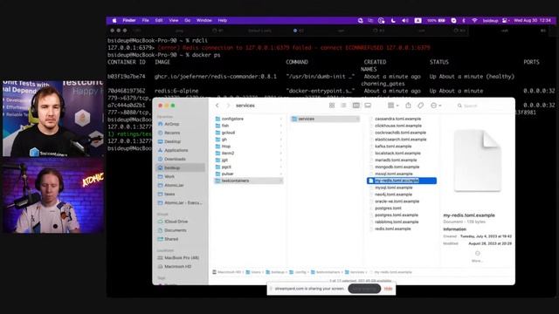Screen dimensions: 559x314
Task: Click the Edit Tags icon in Finder toolbar
Action: pos(421,106)
